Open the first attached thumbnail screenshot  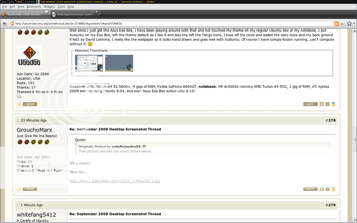point(89,63)
